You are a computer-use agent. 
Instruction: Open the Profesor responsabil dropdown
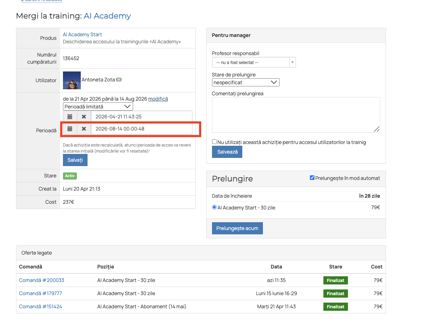tap(254, 62)
